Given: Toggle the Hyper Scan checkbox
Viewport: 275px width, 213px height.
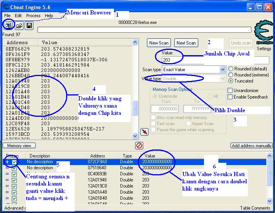Looking at the screenshot, I should click(188, 124).
